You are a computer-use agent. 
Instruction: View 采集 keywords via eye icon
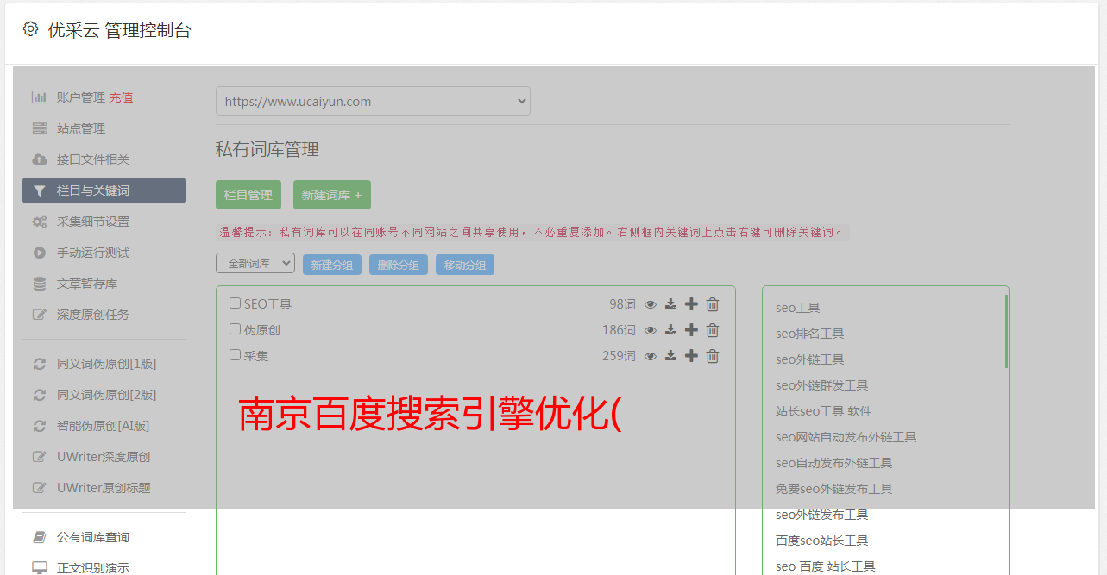[x=651, y=356]
